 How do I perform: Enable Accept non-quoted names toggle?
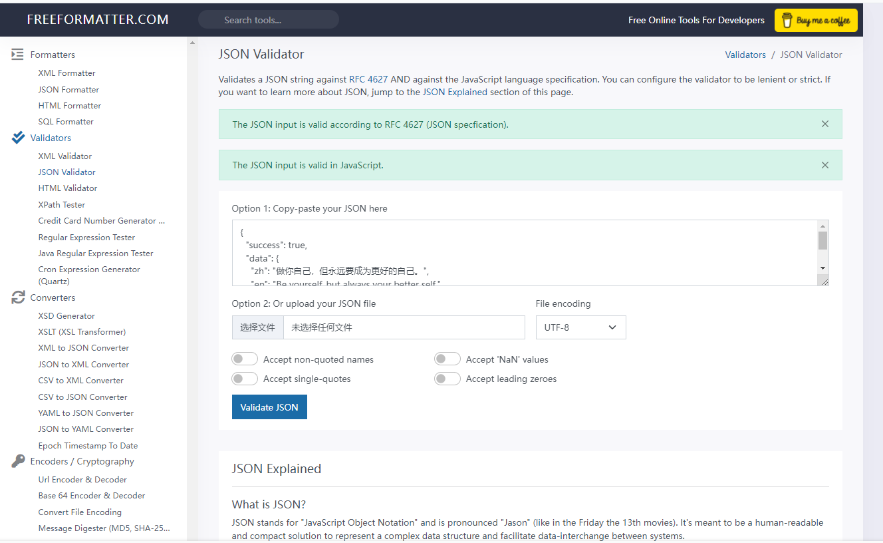coord(245,359)
